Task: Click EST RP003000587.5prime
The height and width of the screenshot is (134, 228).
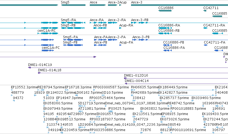Action: pos(111,87)
